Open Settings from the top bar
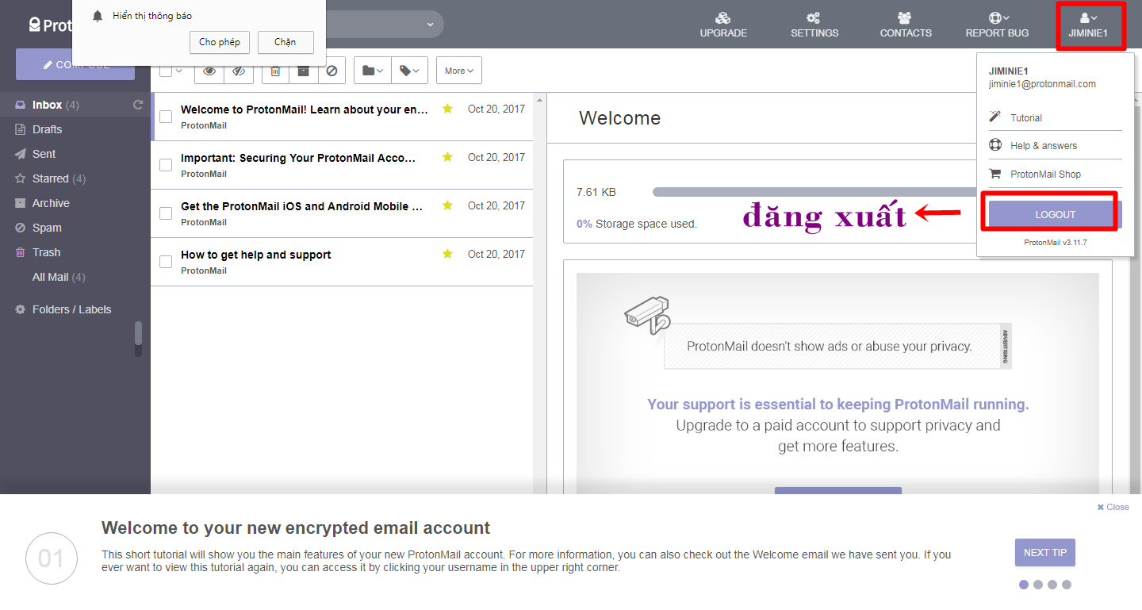 pyautogui.click(x=814, y=25)
